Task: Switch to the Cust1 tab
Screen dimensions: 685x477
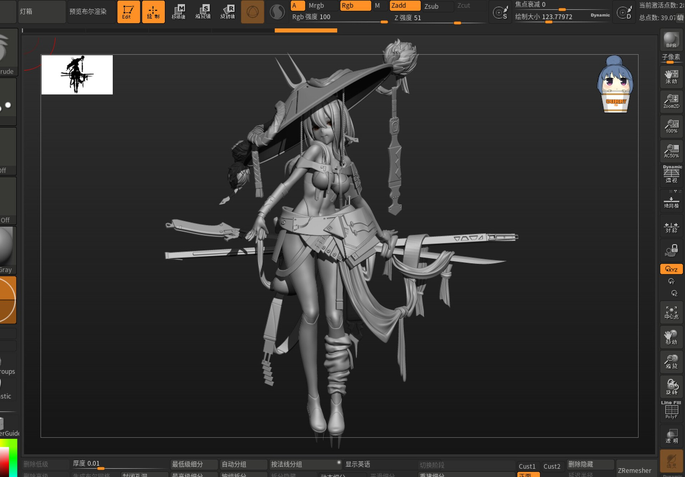Action: 528,466
